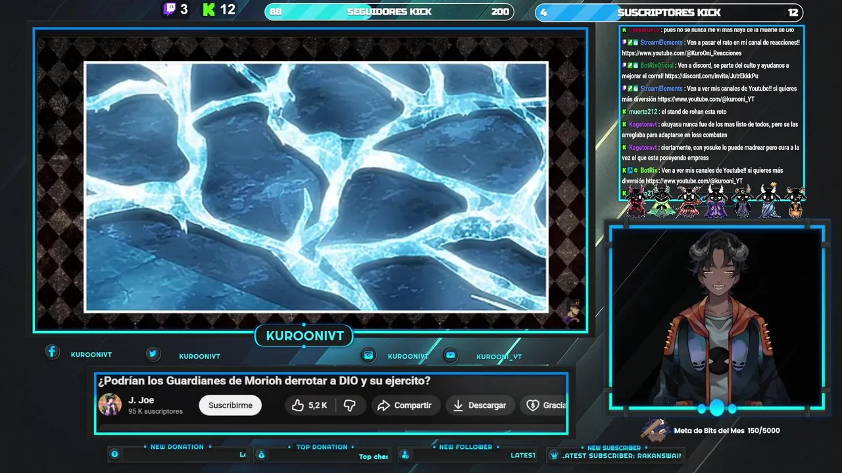Click the VTuber avatar camera panel
842x473 pixels.
[x=717, y=318]
